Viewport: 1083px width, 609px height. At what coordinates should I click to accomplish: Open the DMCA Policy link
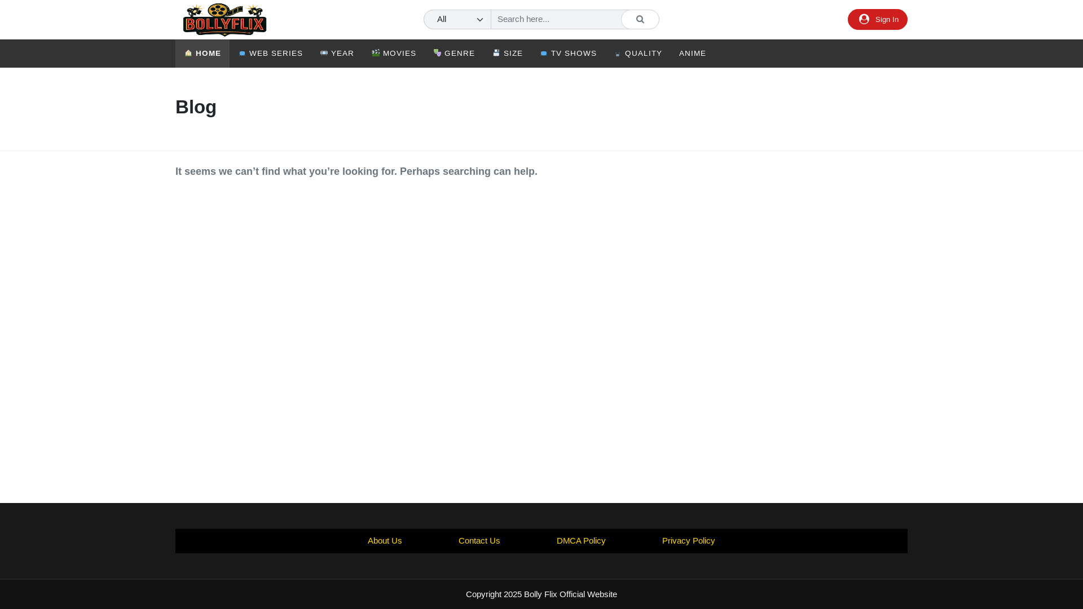[x=581, y=541]
